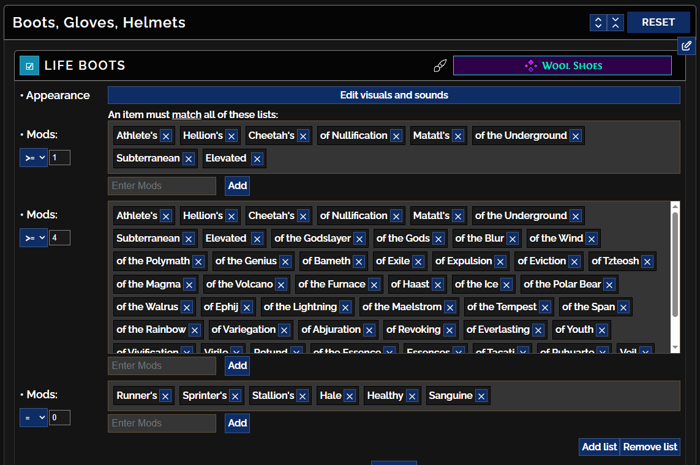The image size is (700, 465).
Task: Remove of the Underground from the first list
Action: 576,136
